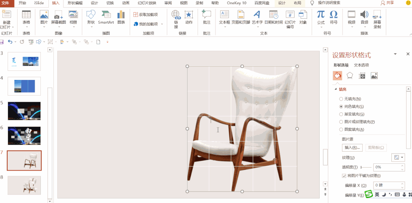The width and height of the screenshot is (412, 203).
Task: Click 获取加载项 button
Action: [x=146, y=14]
